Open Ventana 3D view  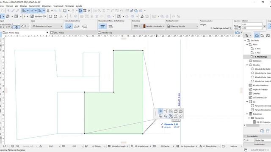pyautogui.click(x=38, y=16)
